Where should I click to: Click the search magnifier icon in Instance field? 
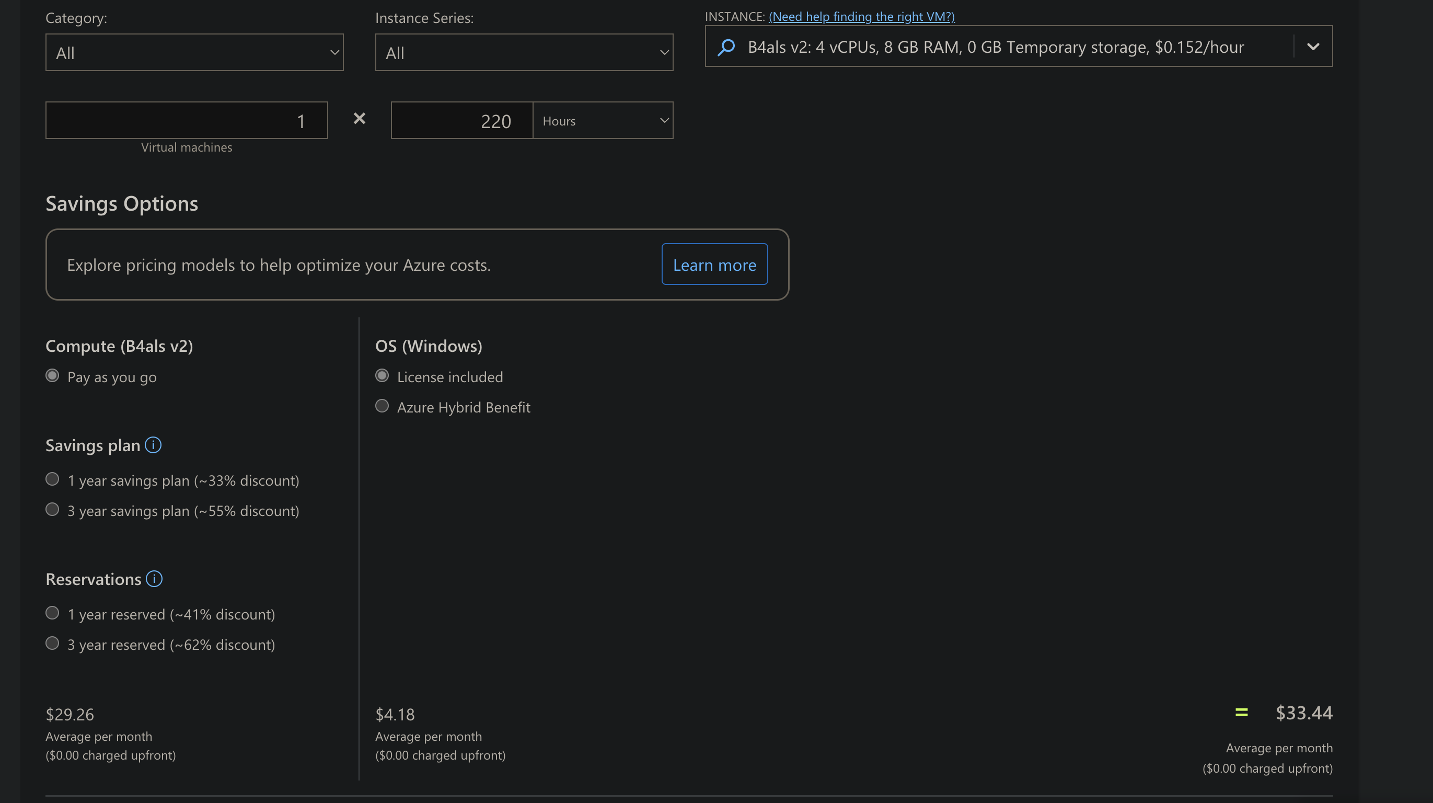coord(726,47)
